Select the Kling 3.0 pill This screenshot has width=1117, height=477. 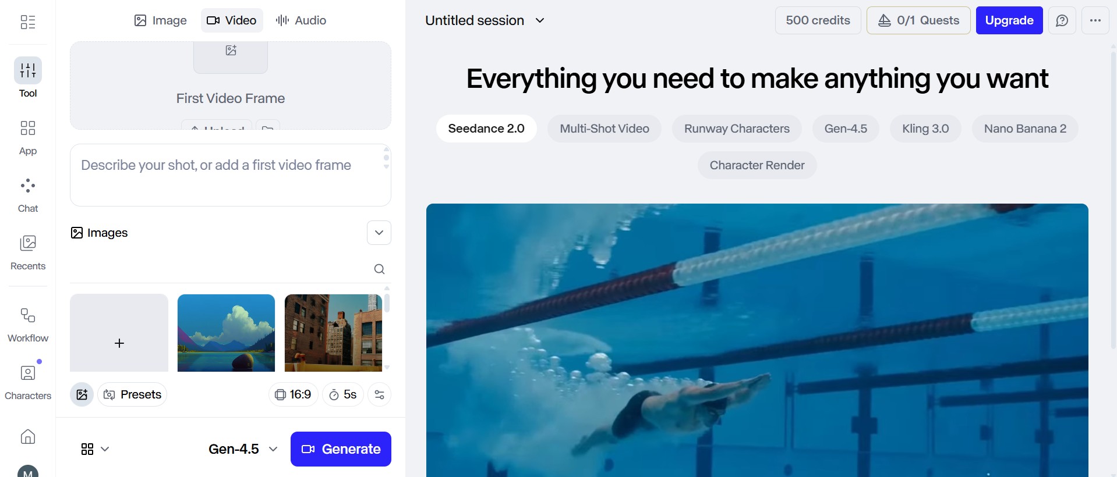[x=925, y=129]
